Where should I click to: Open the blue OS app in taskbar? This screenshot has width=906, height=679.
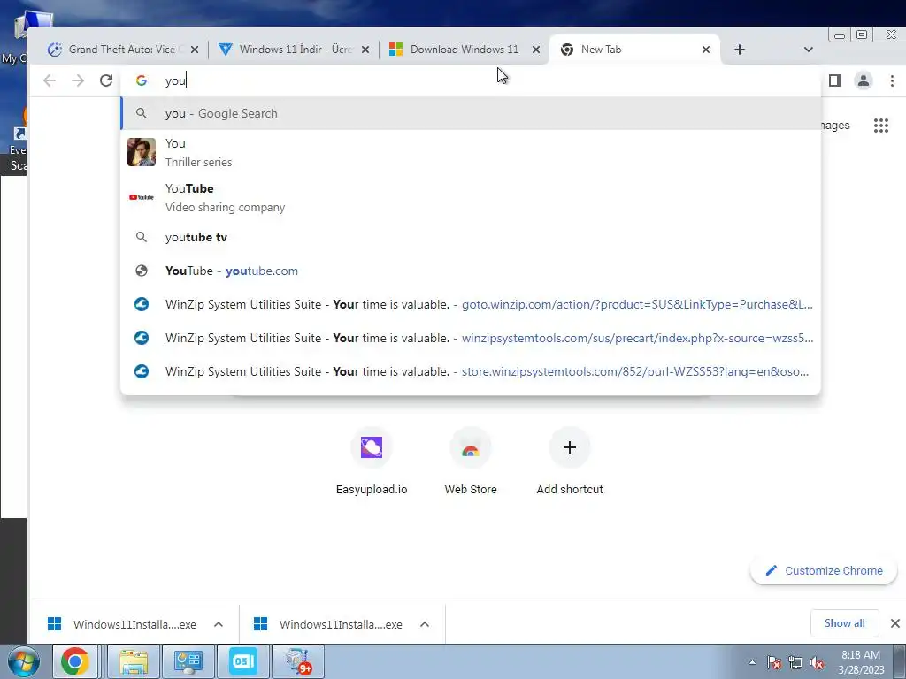pos(242,661)
